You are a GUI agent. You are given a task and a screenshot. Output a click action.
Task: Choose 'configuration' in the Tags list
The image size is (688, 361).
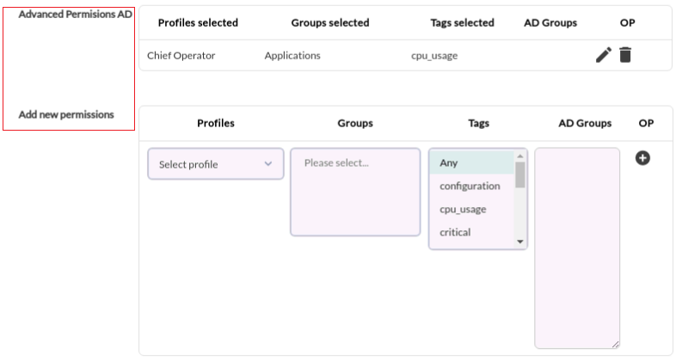[x=471, y=186]
